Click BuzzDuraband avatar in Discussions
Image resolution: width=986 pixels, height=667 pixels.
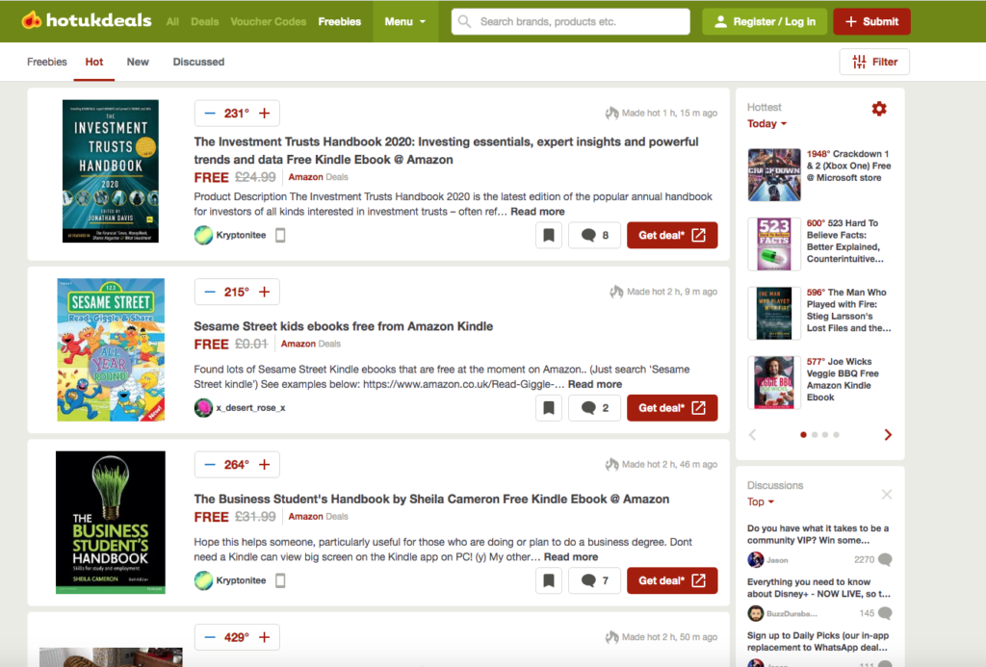[755, 613]
